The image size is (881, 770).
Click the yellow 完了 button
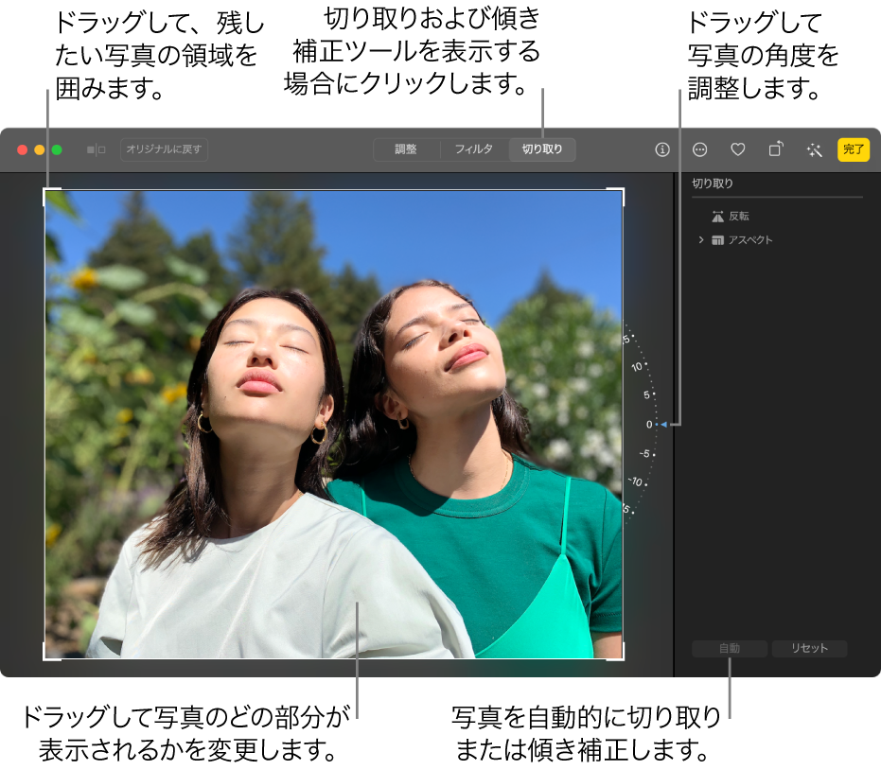[855, 149]
